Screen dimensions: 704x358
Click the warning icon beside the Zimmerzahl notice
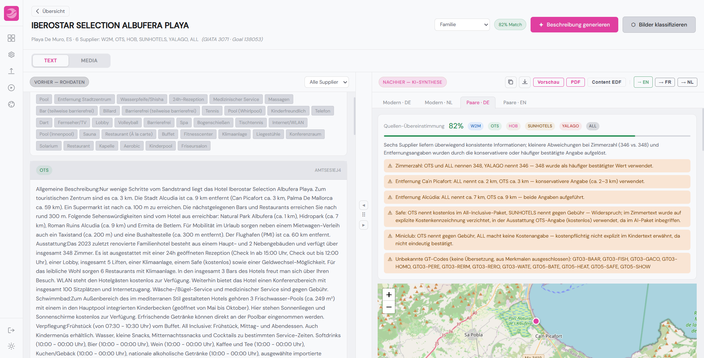(390, 166)
